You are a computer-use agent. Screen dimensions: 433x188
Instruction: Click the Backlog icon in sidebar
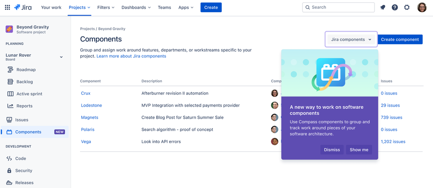(x=10, y=82)
